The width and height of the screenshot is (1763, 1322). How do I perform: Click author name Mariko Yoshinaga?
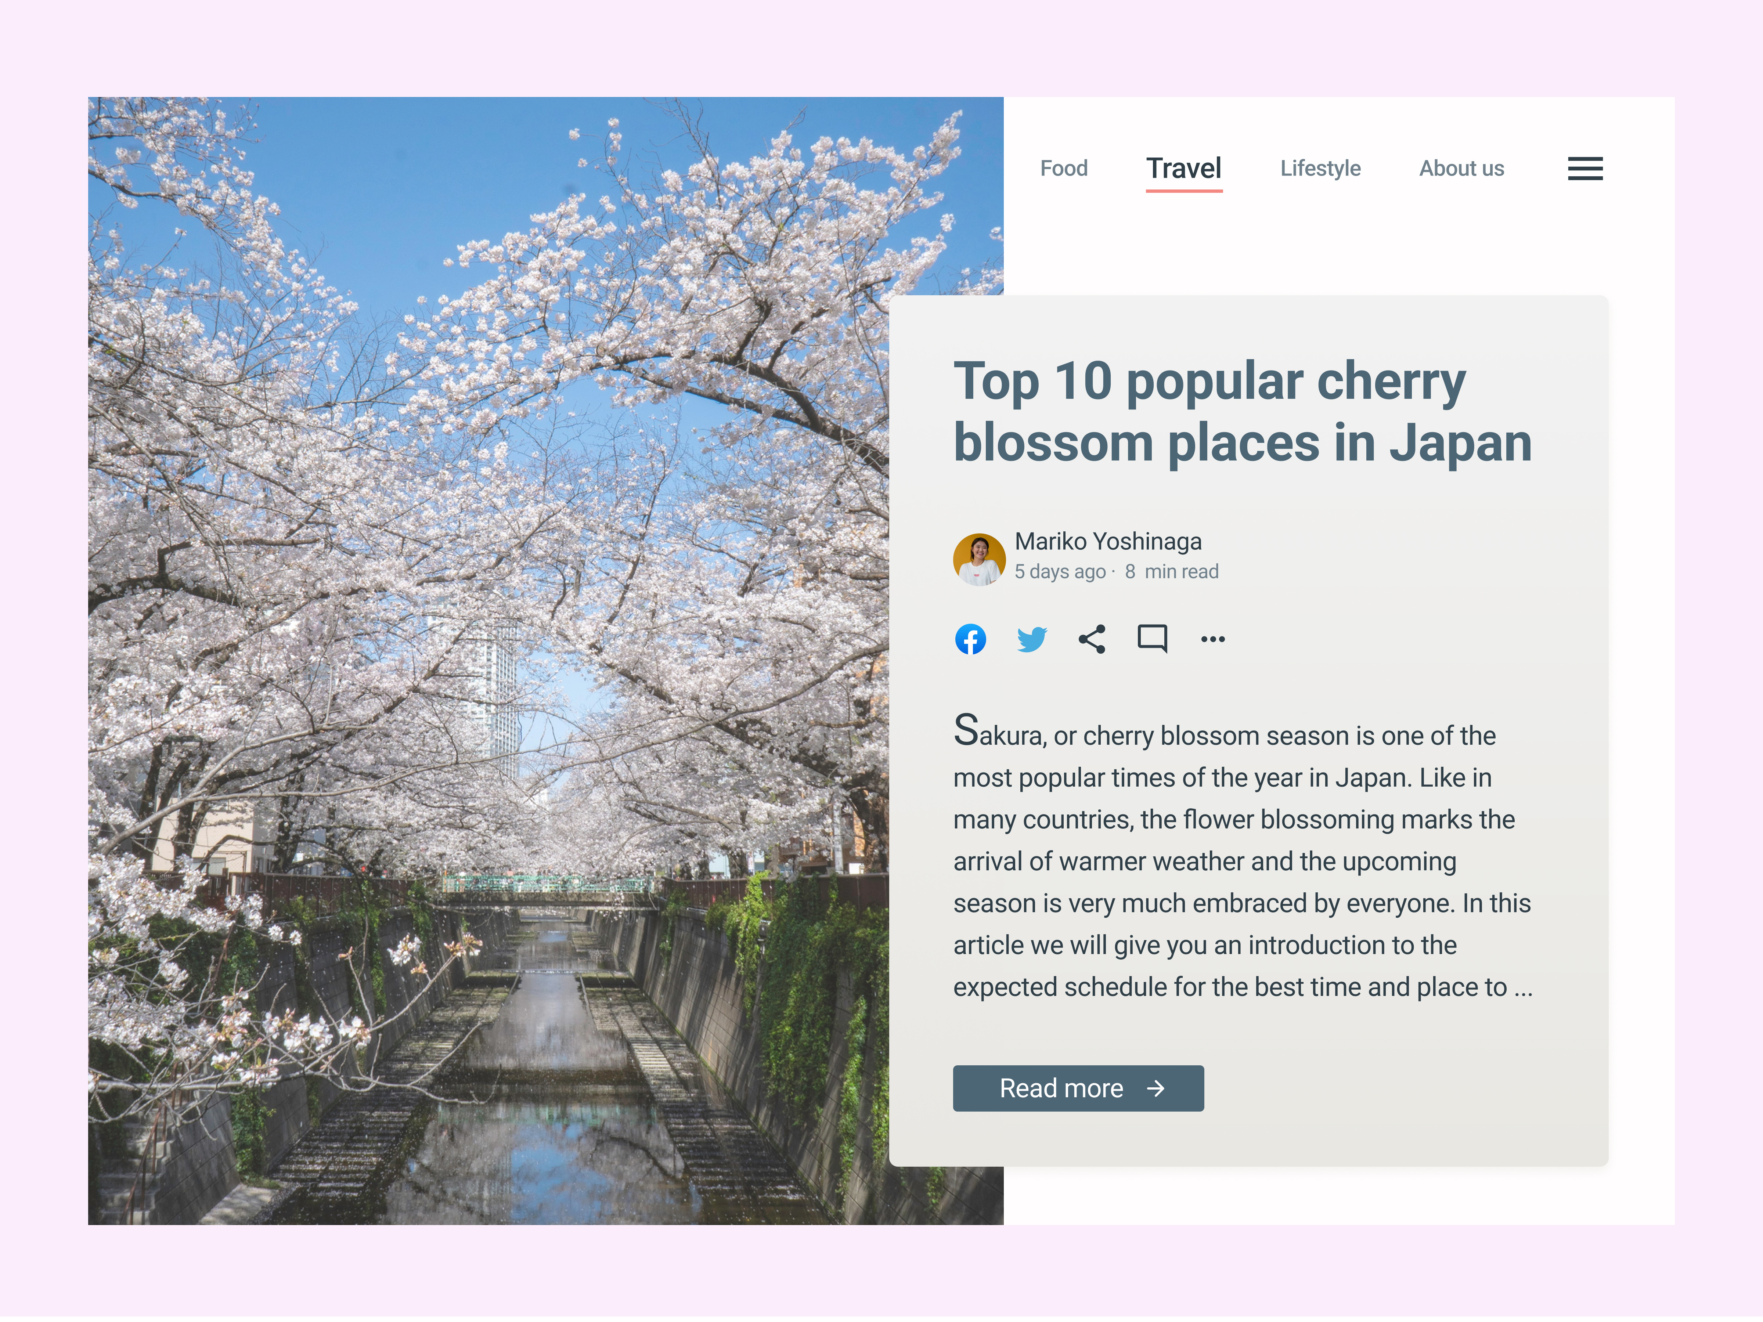tap(1108, 541)
